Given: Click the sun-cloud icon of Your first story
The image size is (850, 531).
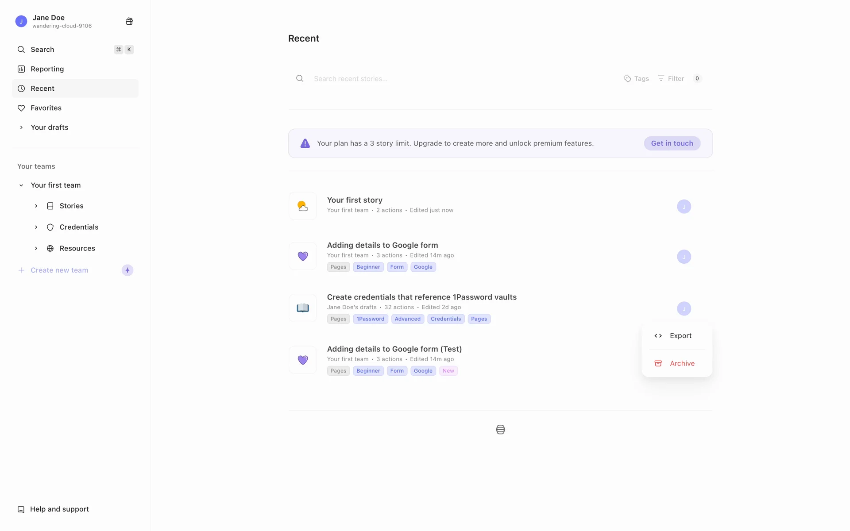Looking at the screenshot, I should (x=303, y=206).
